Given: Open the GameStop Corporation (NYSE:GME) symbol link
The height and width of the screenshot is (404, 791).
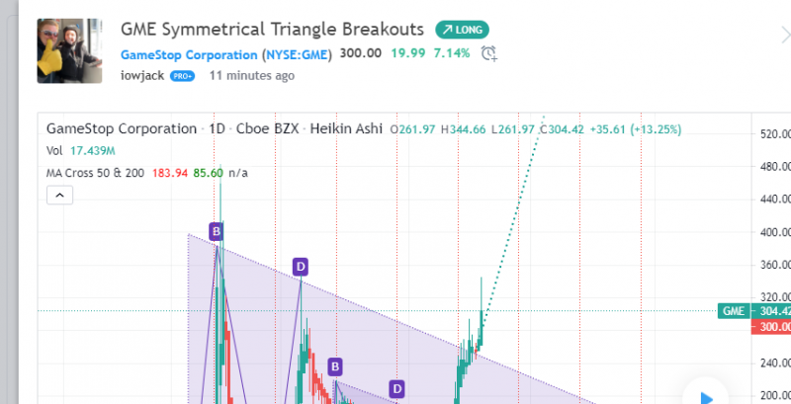Looking at the screenshot, I should coord(226,53).
